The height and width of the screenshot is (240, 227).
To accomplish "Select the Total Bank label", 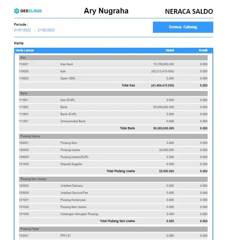I will click(127, 128).
